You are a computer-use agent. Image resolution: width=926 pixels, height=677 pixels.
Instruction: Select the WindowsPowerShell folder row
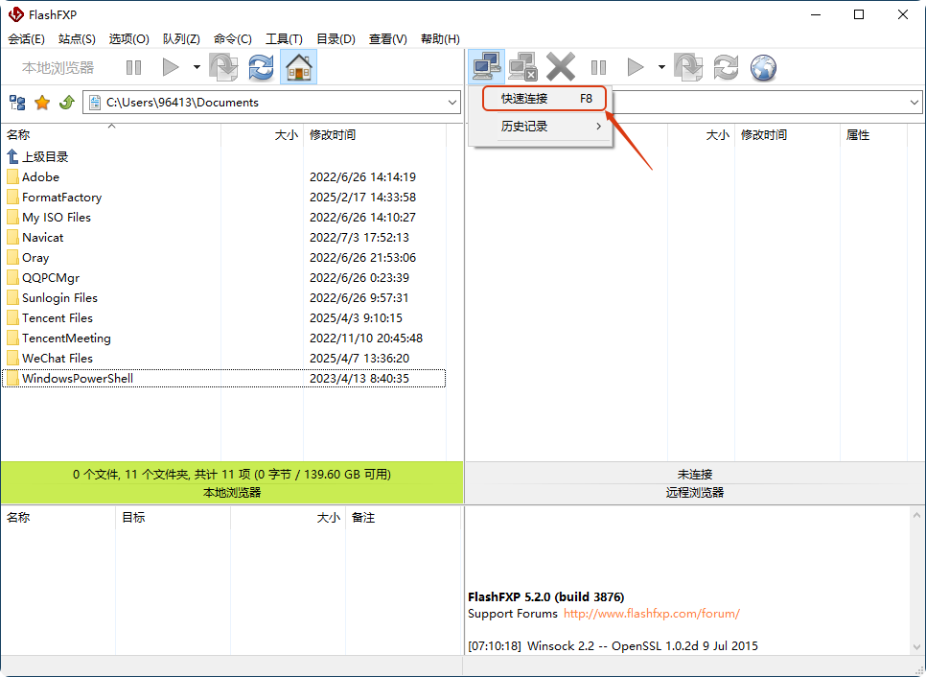coord(223,378)
